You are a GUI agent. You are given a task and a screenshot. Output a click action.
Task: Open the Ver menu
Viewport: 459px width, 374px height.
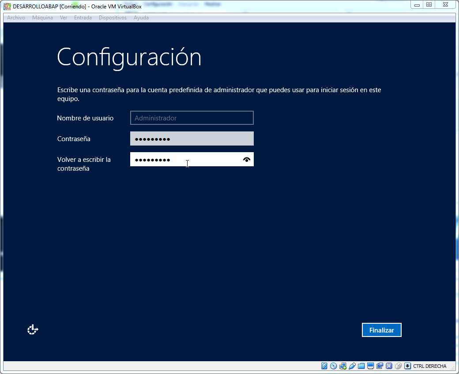click(64, 18)
